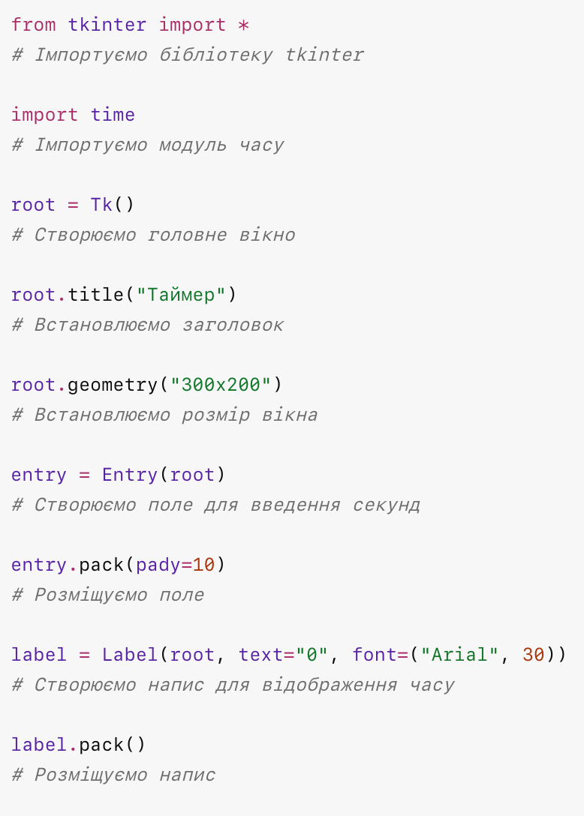The width and height of the screenshot is (584, 816).
Task: Click the line "root = Tk()"
Action: click(x=73, y=205)
